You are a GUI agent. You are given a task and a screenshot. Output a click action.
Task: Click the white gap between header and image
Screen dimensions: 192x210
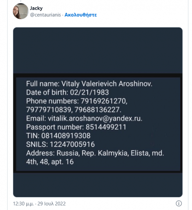point(98,23)
